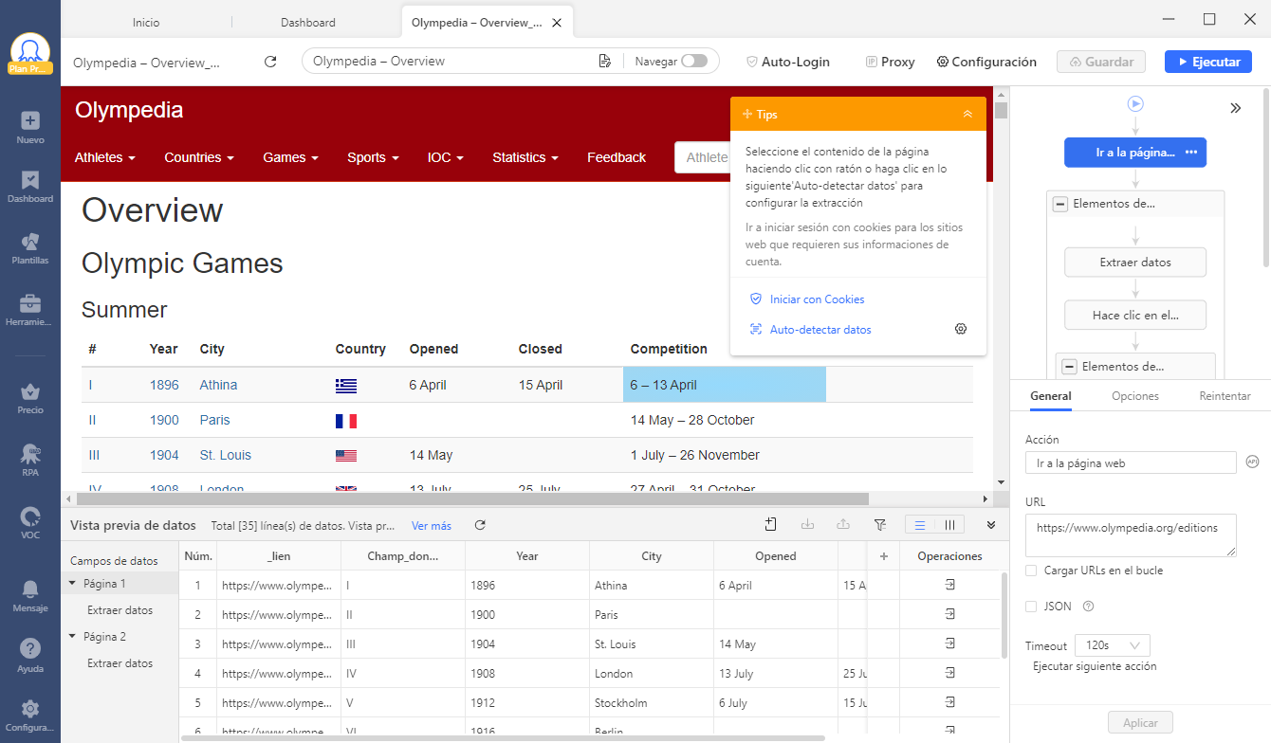Open Proxy settings
This screenshot has height=743, width=1271.
click(x=890, y=62)
